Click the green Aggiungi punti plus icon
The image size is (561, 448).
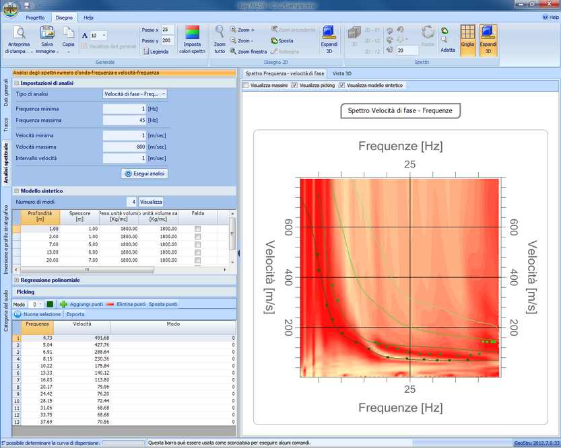coord(64,304)
